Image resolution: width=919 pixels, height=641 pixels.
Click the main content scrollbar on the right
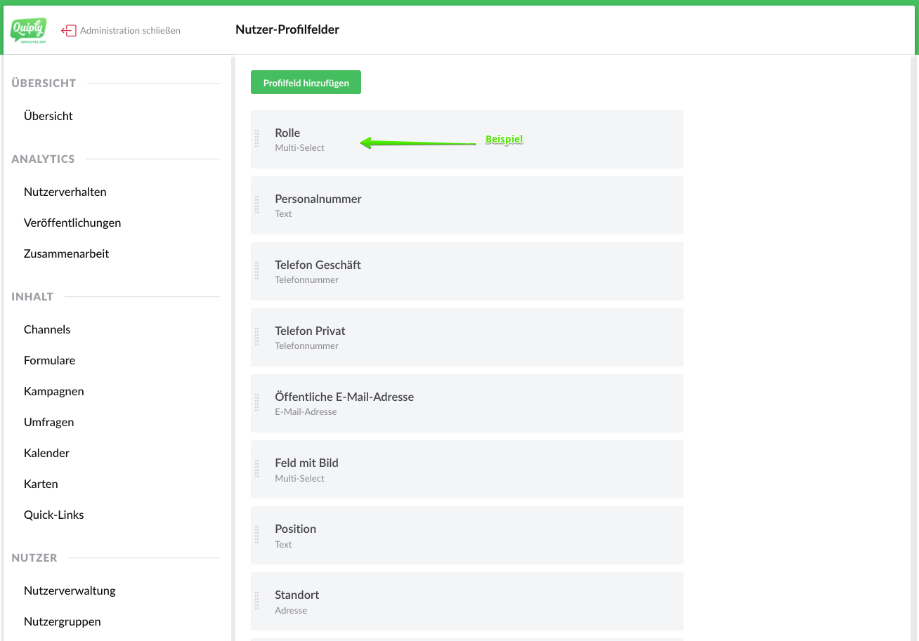(913, 348)
